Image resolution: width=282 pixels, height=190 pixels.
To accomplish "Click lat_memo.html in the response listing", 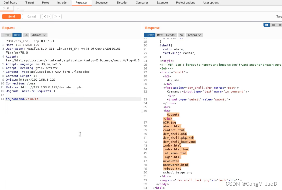I will click(x=175, y=153).
